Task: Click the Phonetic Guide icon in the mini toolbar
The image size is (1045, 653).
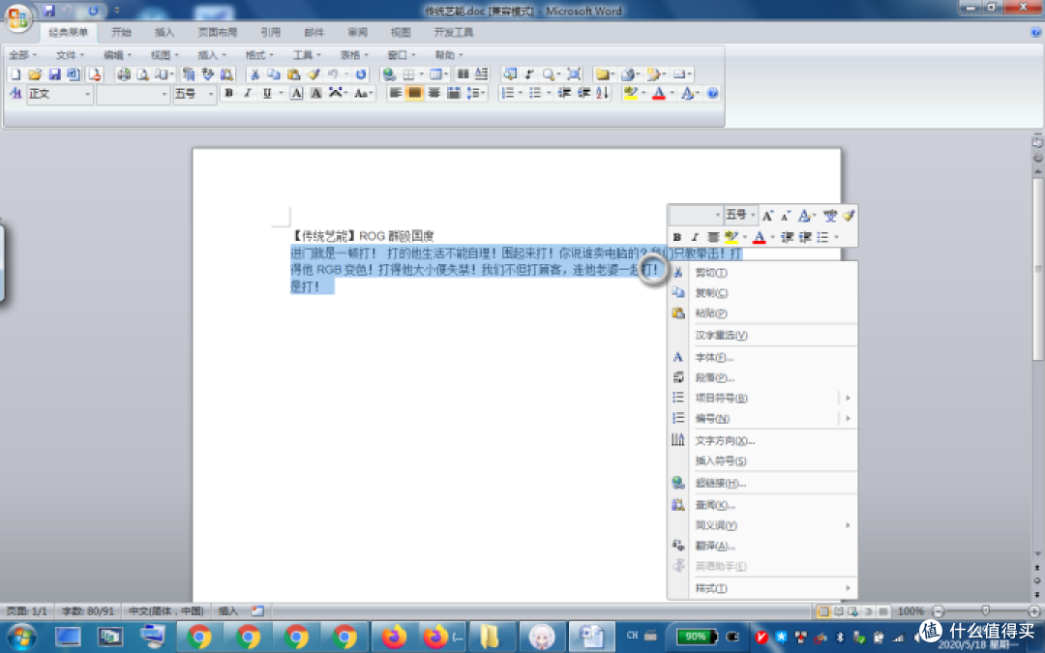Action: tap(830, 215)
